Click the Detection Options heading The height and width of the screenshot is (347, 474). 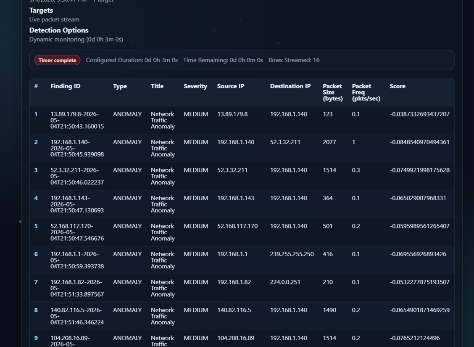click(x=59, y=30)
